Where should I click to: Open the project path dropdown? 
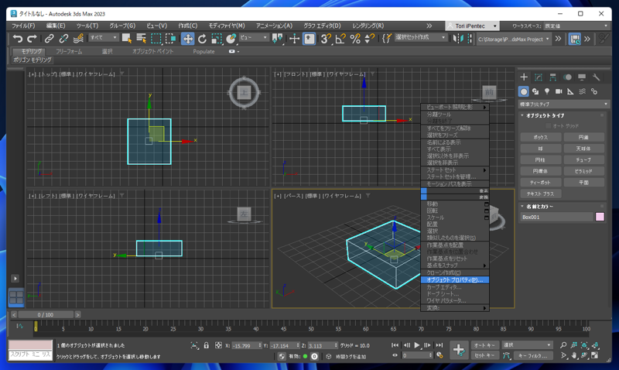point(513,39)
